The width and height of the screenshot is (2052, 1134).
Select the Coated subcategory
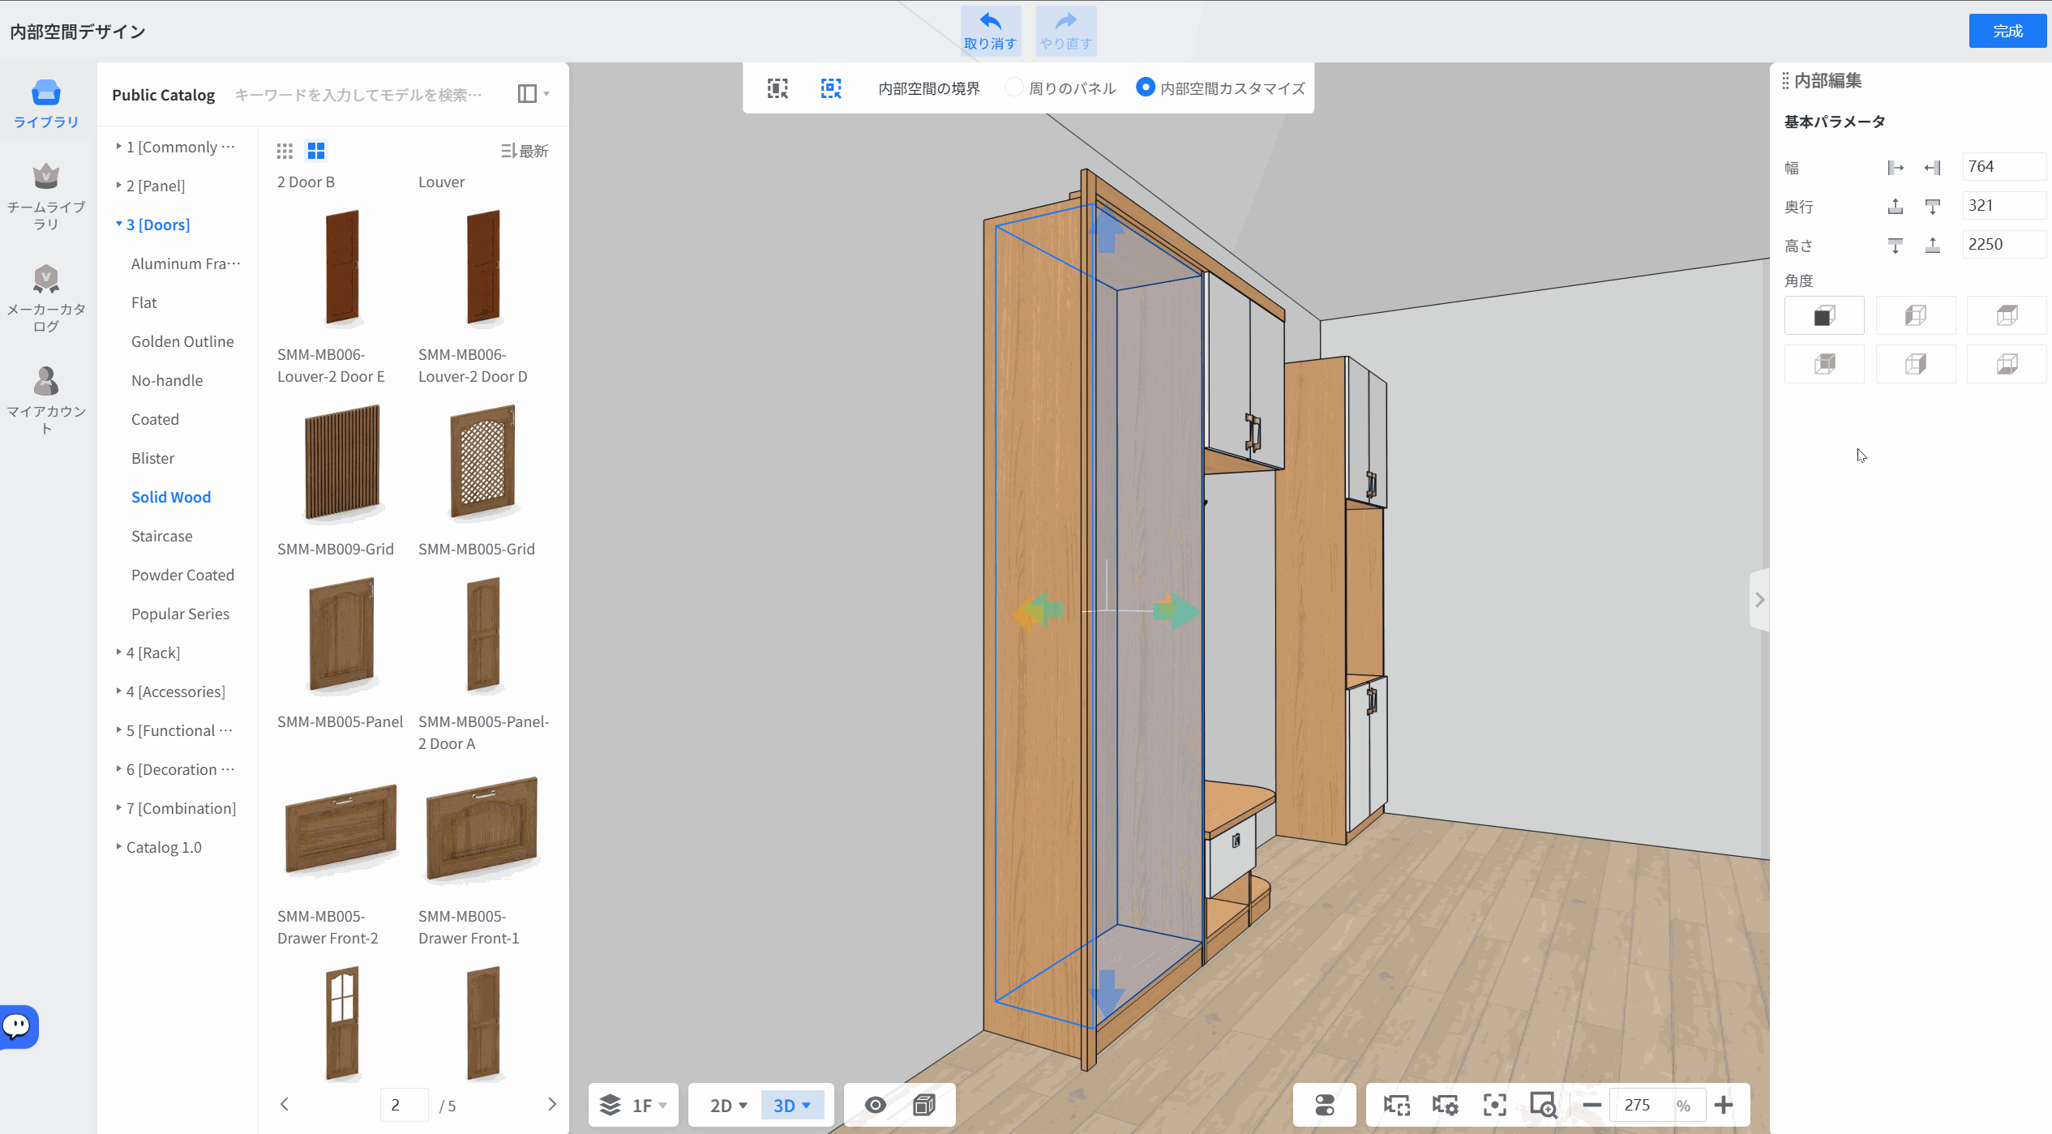coord(155,419)
